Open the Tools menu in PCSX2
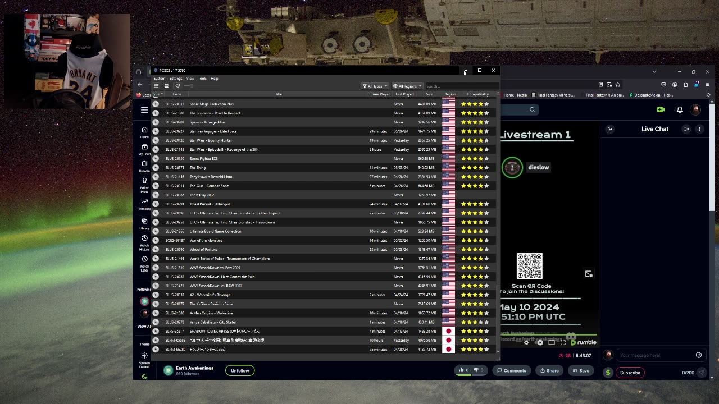Screen dimensions: 719x404 coord(202,79)
